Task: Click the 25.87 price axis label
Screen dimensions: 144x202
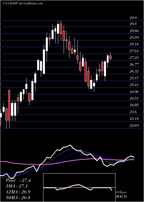Action: coord(134,78)
